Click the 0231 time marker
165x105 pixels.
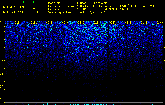(x=18, y=23)
